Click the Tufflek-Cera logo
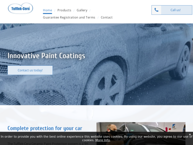 click(21, 8)
